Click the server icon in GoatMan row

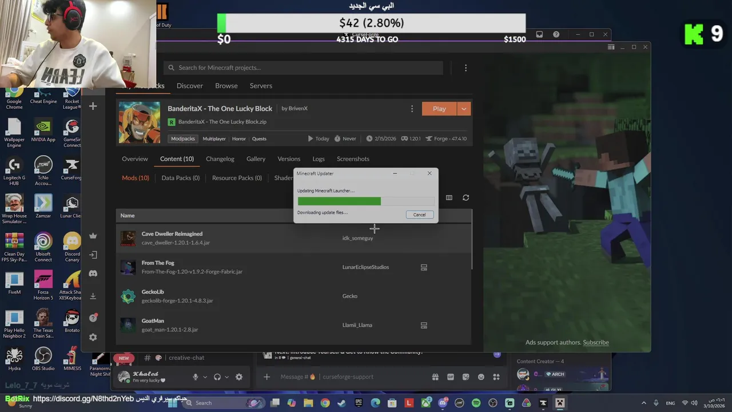424,325
